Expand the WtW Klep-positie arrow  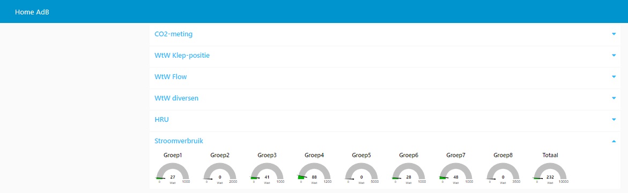614,55
